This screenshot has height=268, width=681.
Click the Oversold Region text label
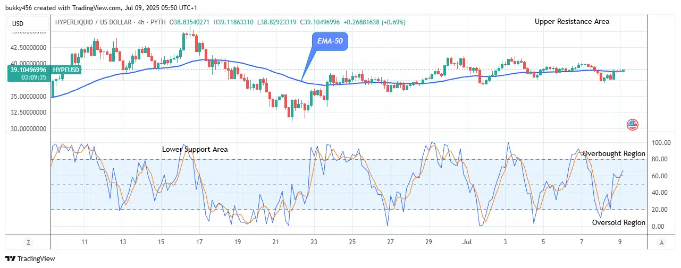618,223
